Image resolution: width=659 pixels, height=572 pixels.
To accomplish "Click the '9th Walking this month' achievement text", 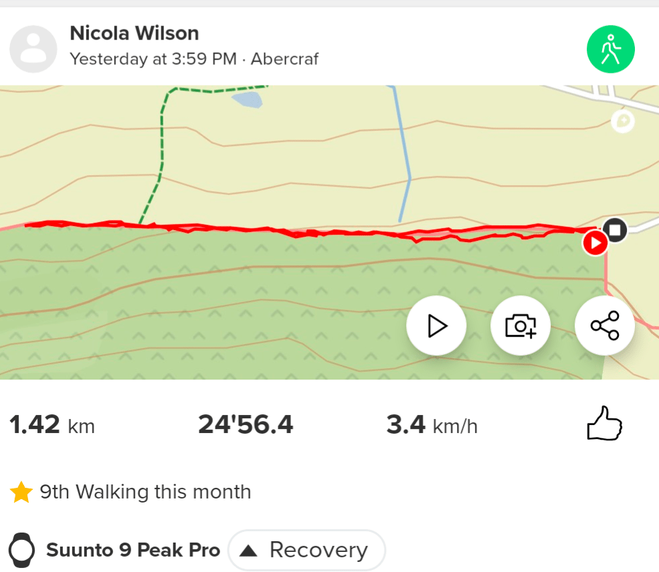I will [x=145, y=492].
